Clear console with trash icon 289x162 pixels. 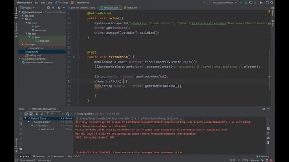click(268, 143)
